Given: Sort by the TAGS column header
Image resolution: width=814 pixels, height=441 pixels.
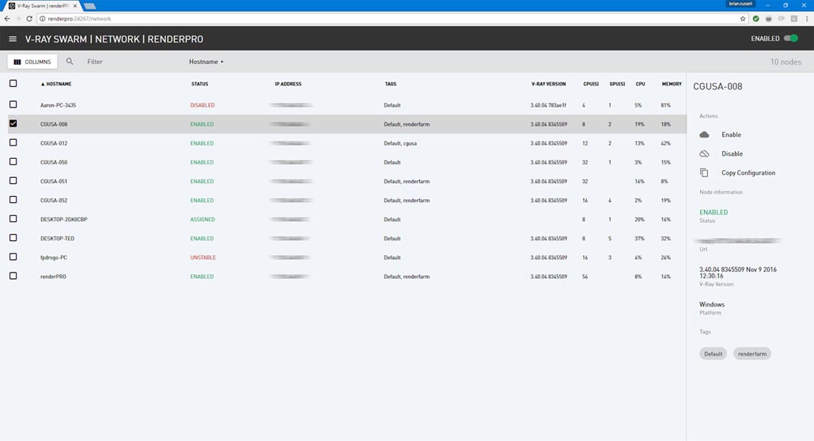Looking at the screenshot, I should [x=391, y=84].
